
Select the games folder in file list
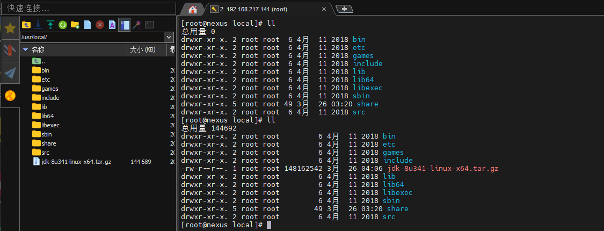[45, 89]
